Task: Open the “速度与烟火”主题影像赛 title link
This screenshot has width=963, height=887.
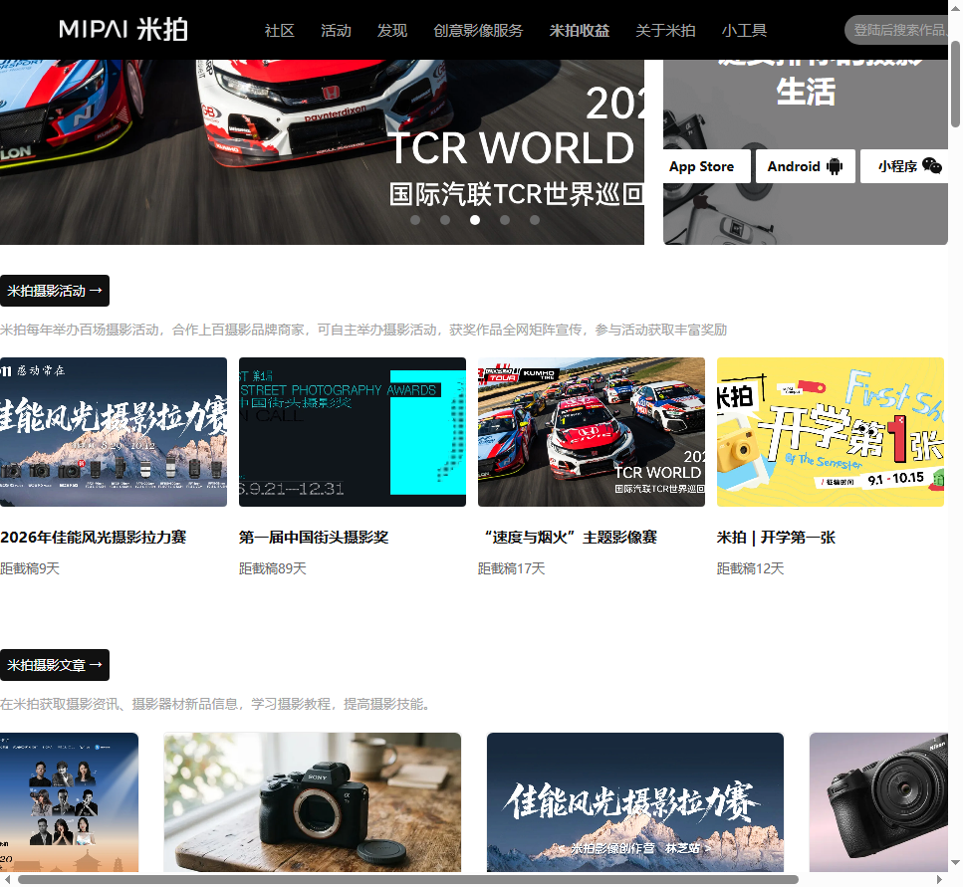Action: 568,538
